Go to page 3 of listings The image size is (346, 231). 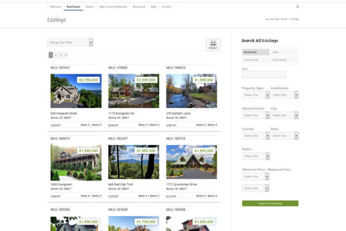(61, 55)
